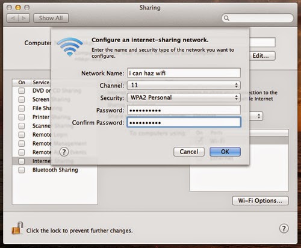Click the Edit... button
This screenshot has width=301, height=248.
[x=262, y=56]
